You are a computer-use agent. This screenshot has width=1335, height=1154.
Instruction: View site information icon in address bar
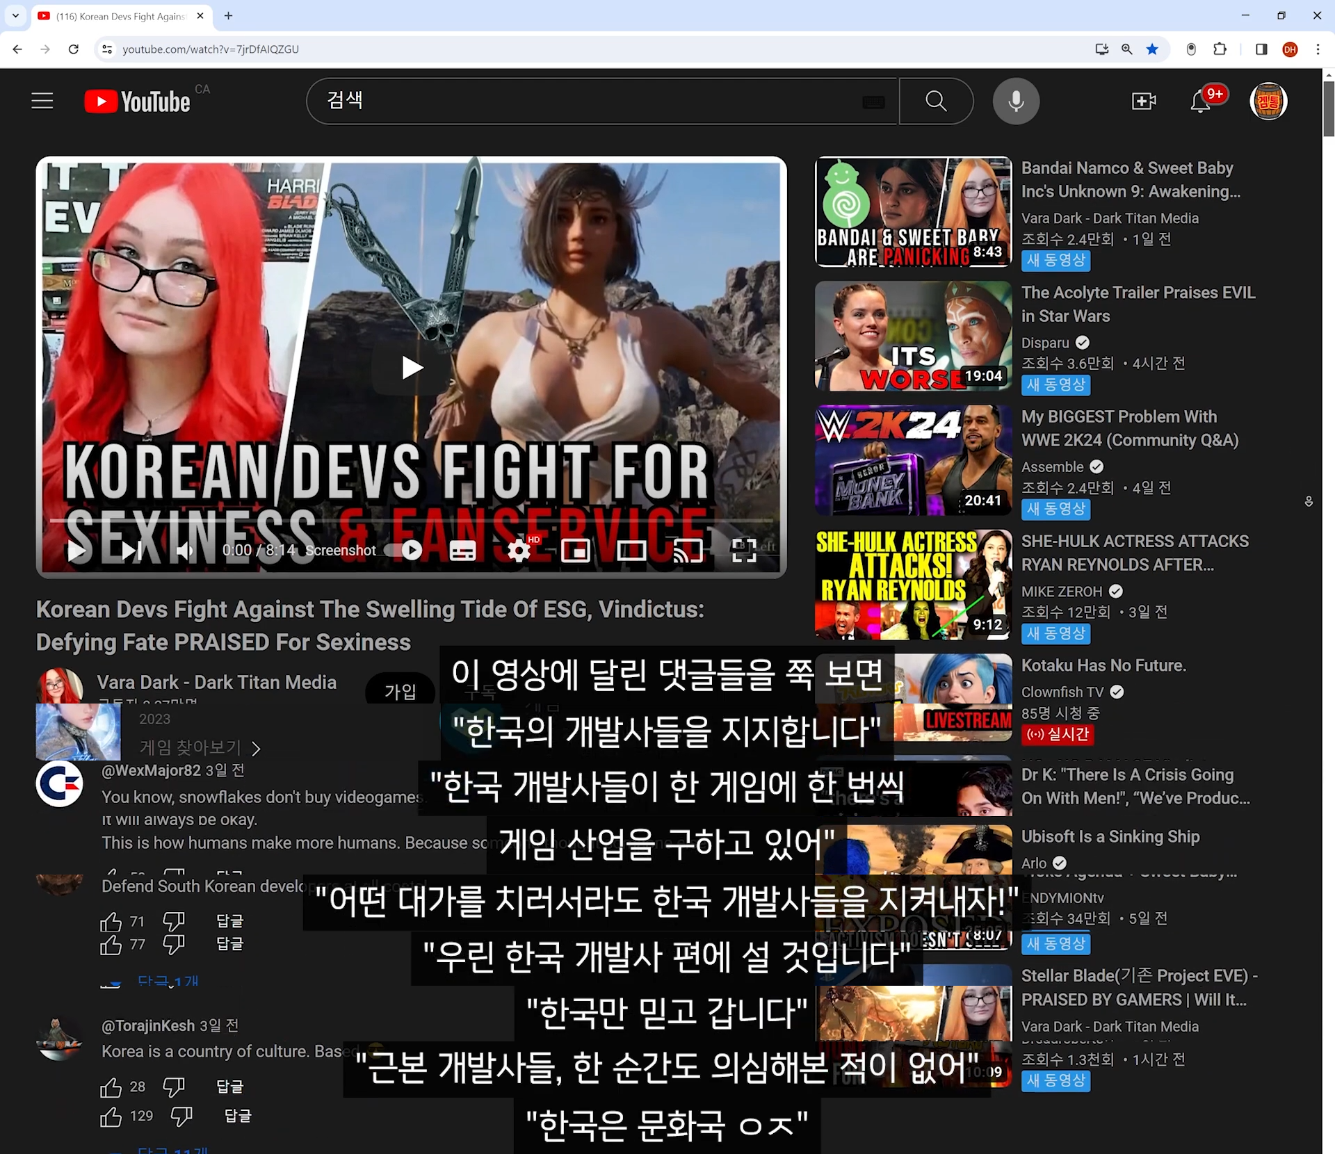click(x=107, y=49)
